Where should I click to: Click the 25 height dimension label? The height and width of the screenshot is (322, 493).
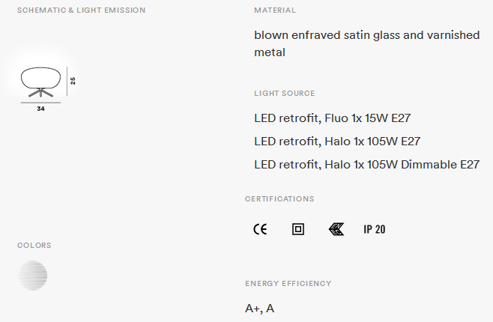pos(73,81)
